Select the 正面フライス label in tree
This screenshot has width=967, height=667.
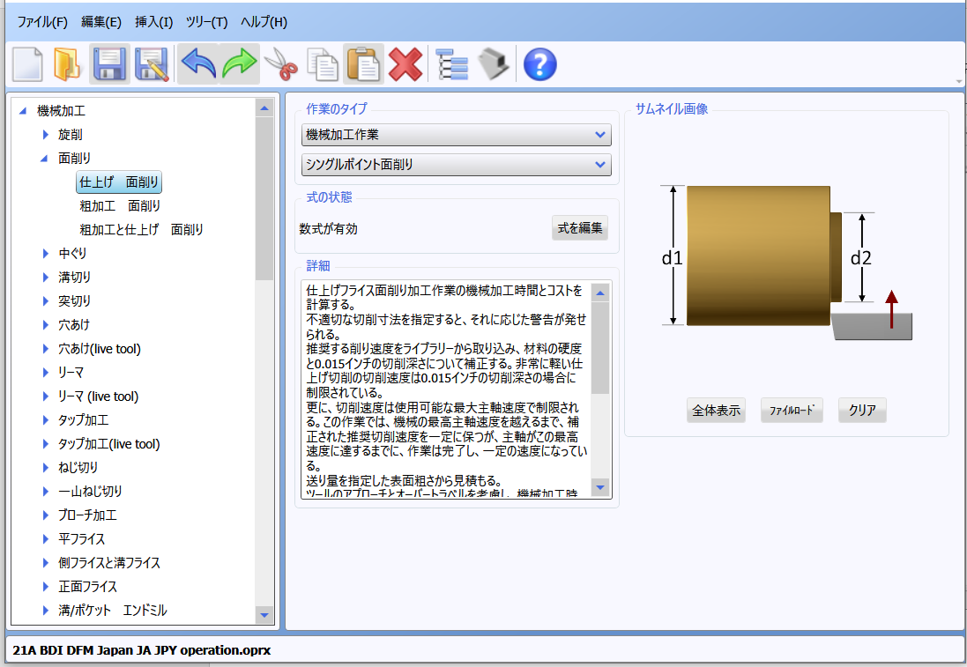pos(87,587)
